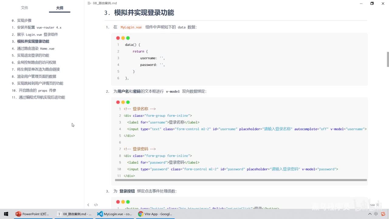Minimize the Typora window
This screenshot has height=219, width=389.
click(361, 3)
